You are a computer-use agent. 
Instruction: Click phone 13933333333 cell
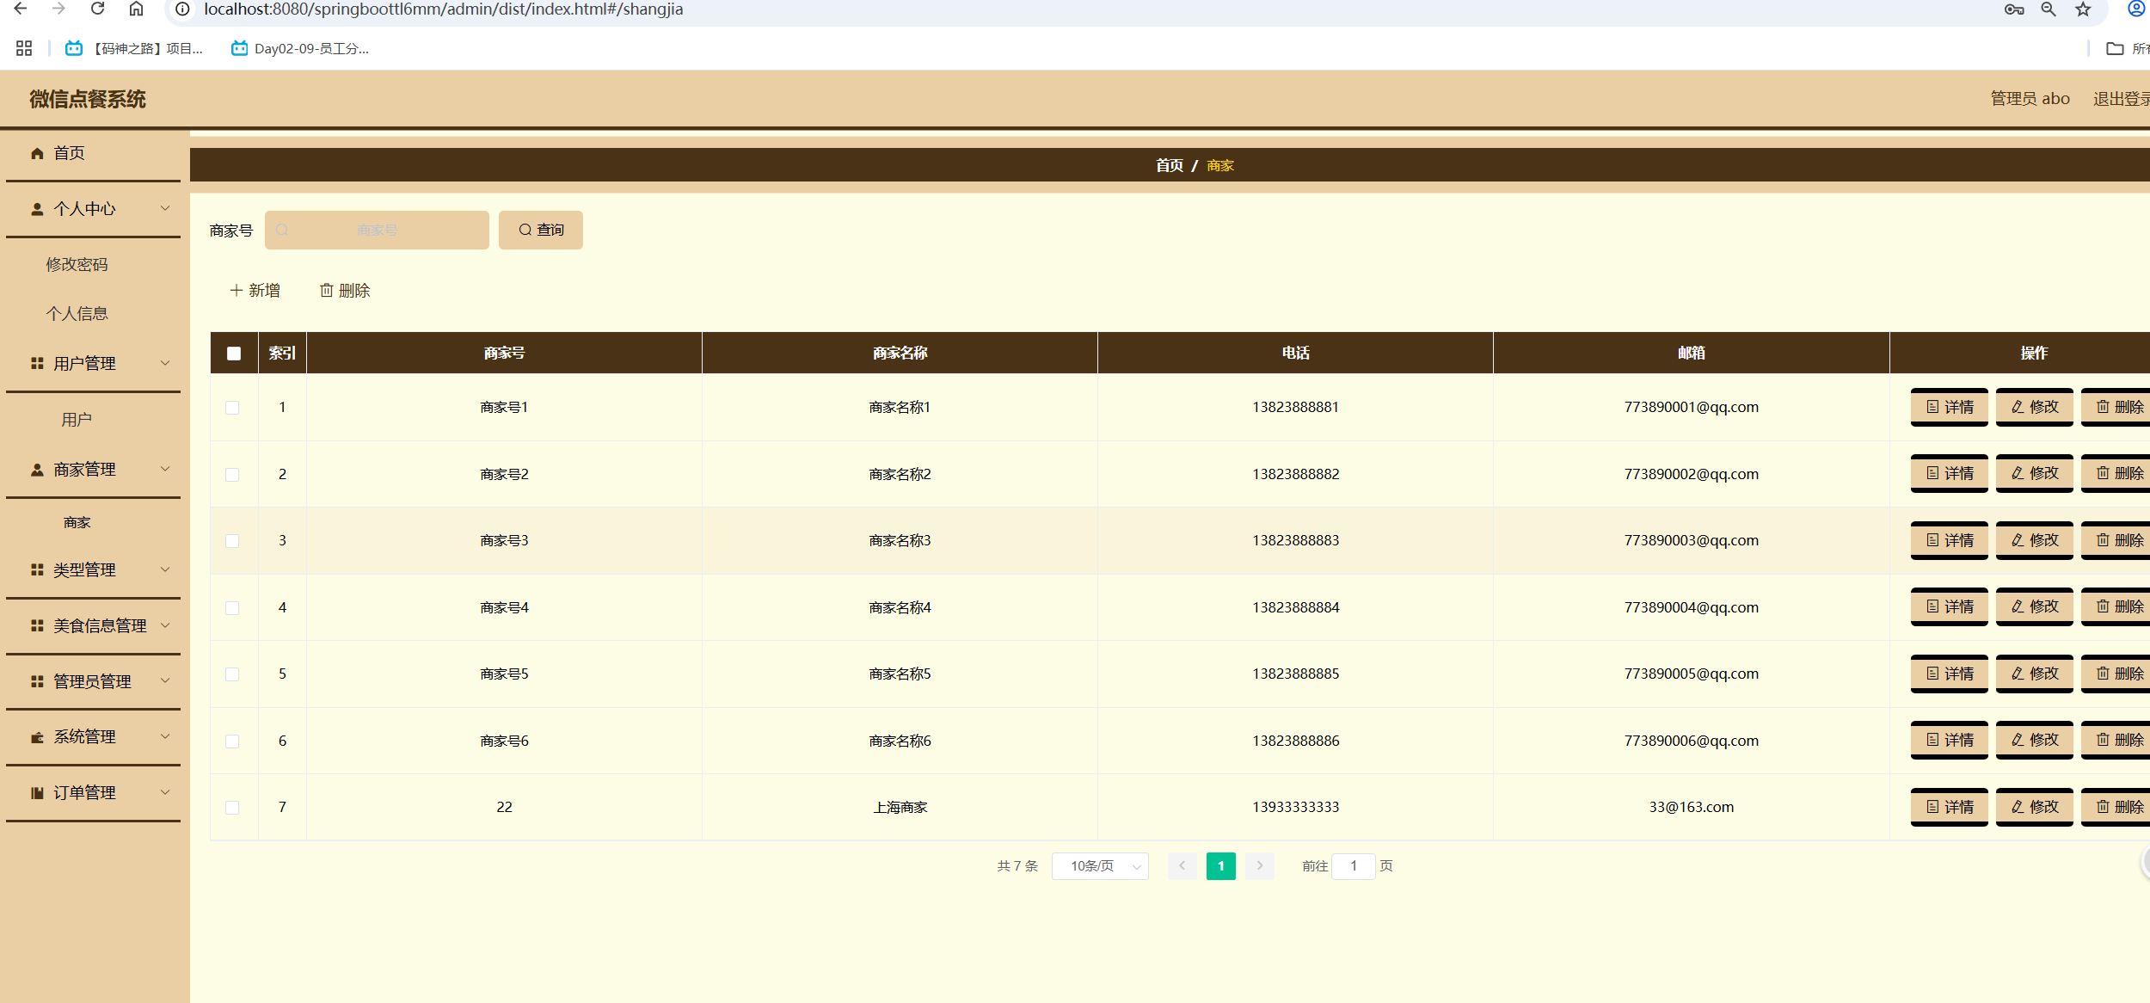[1295, 807]
